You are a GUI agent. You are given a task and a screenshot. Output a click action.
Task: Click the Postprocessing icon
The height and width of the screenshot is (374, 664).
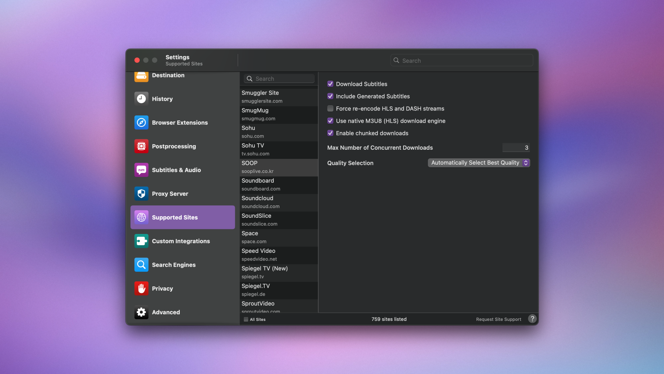[141, 146]
